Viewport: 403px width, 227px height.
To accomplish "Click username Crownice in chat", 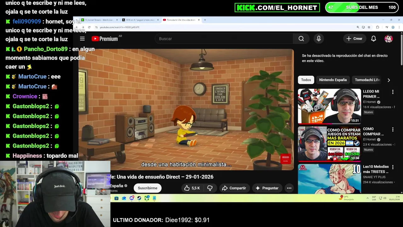I will [x=25, y=96].
